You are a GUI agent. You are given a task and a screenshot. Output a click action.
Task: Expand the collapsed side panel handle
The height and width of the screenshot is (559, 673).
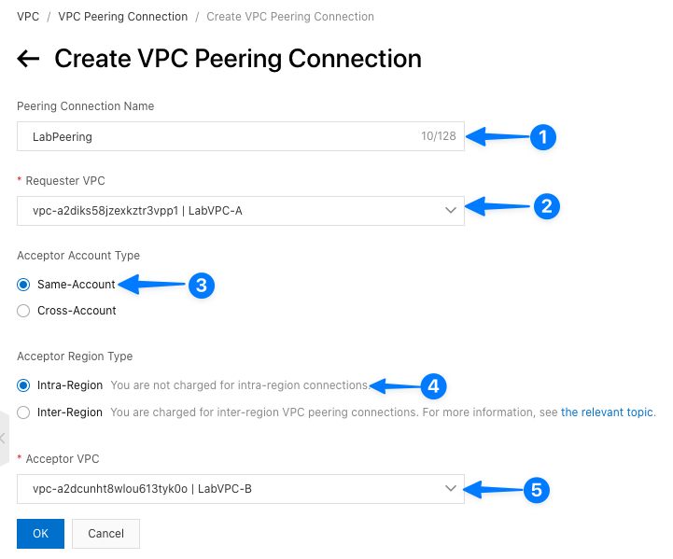[3, 437]
